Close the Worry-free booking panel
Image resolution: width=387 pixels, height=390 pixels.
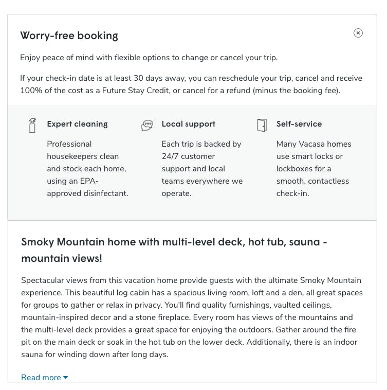click(x=358, y=33)
